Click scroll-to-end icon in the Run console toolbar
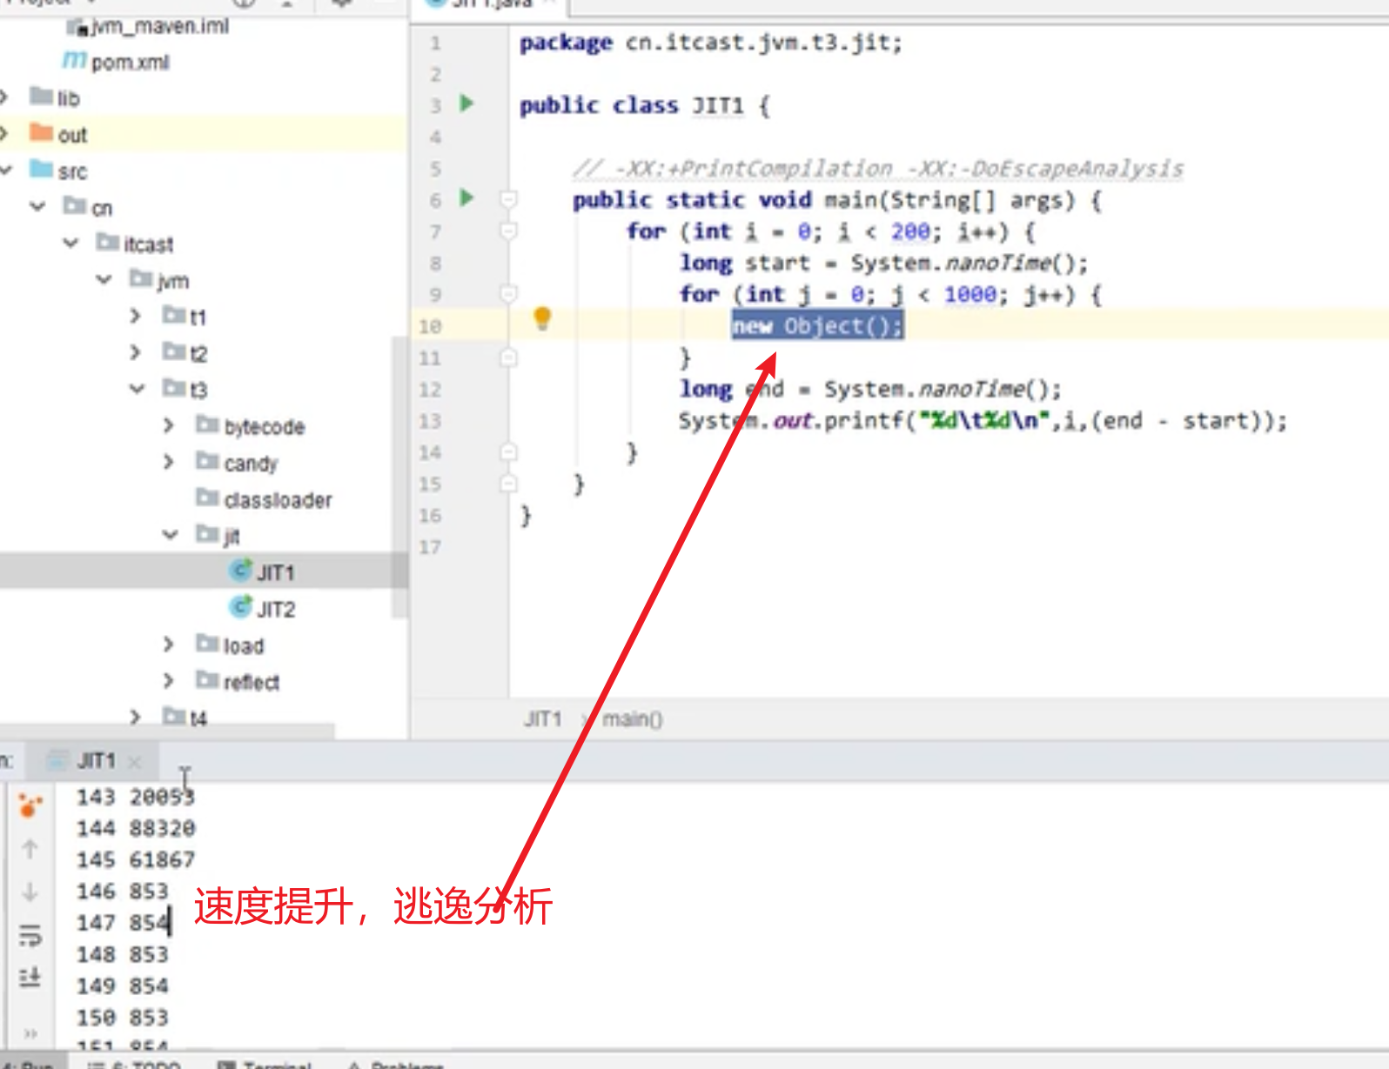 point(30,977)
